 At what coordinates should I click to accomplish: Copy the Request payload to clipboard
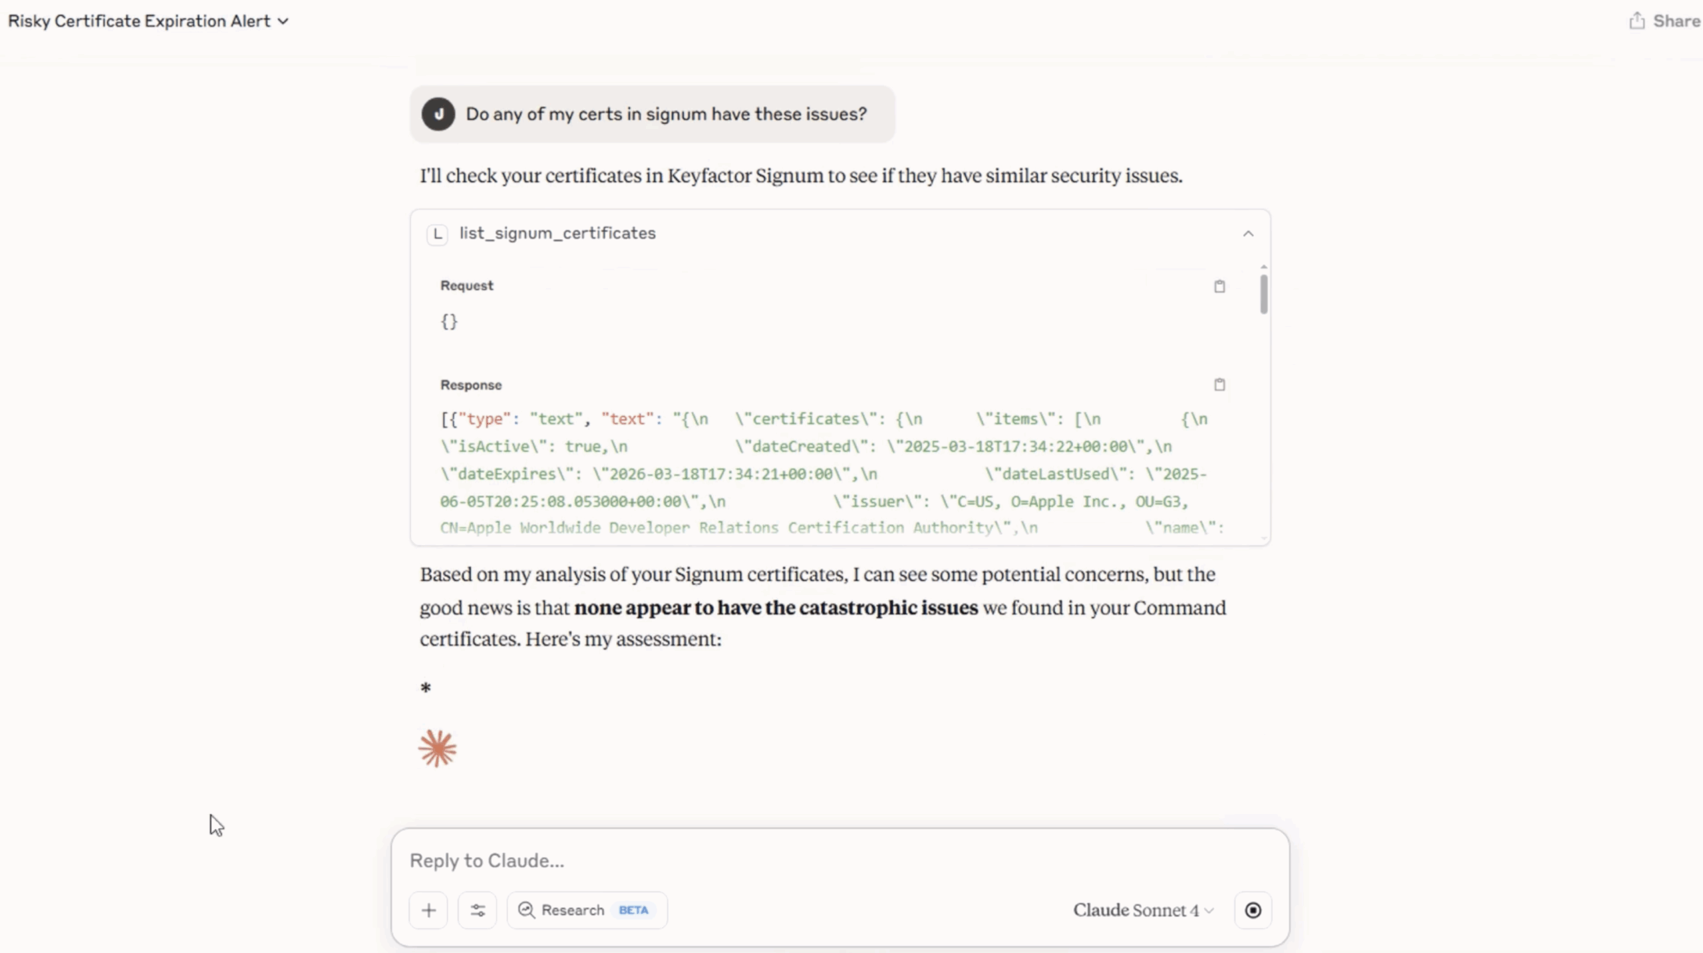coord(1219,286)
